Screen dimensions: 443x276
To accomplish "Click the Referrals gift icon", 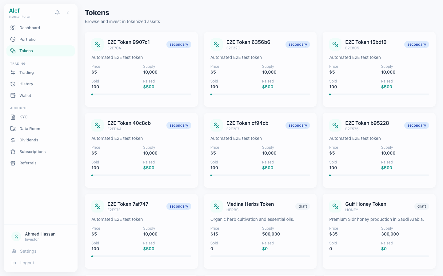I will [13, 163].
